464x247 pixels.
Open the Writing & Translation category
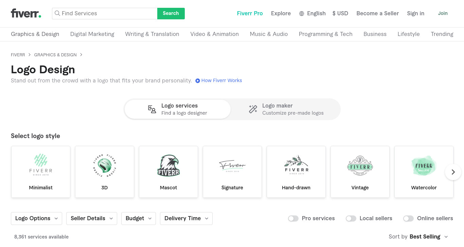coord(152,34)
